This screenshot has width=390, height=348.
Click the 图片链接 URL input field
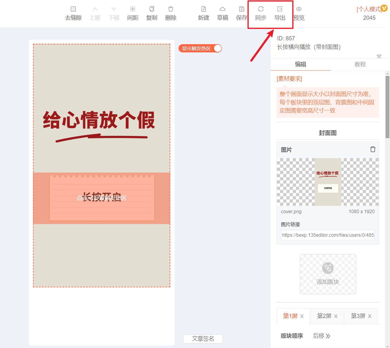click(x=328, y=235)
